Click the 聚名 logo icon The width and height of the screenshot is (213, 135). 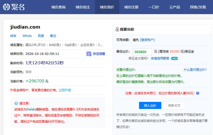pyautogui.click(x=7, y=7)
